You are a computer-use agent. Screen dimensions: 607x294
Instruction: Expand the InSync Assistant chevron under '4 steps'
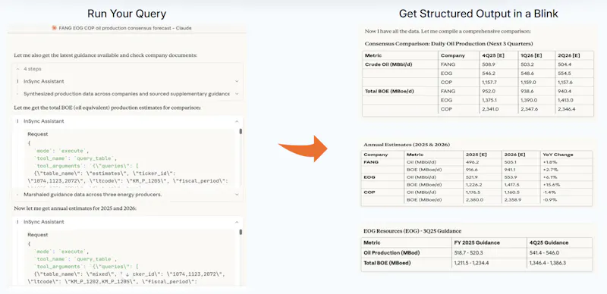coord(237,81)
